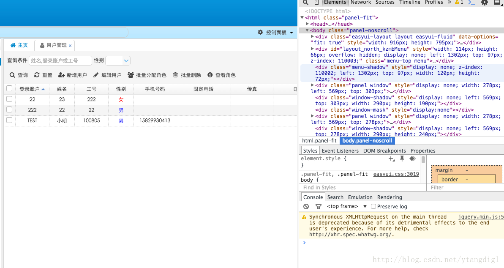Viewport: 504px width, 268px height.
Task: Sort by 登录账户 column header
Action: 32,89
